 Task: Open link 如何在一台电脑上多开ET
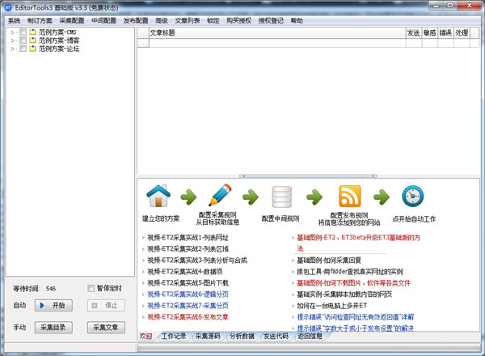(332, 306)
